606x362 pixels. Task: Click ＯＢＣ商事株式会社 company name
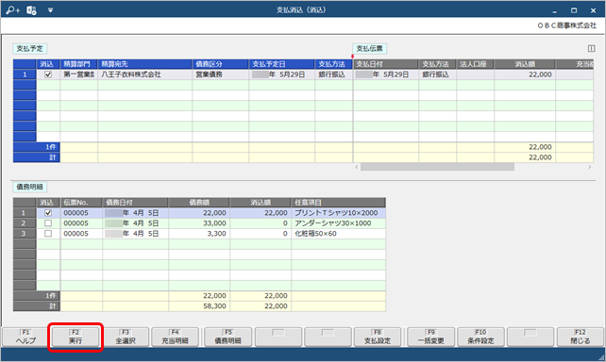pos(567,25)
